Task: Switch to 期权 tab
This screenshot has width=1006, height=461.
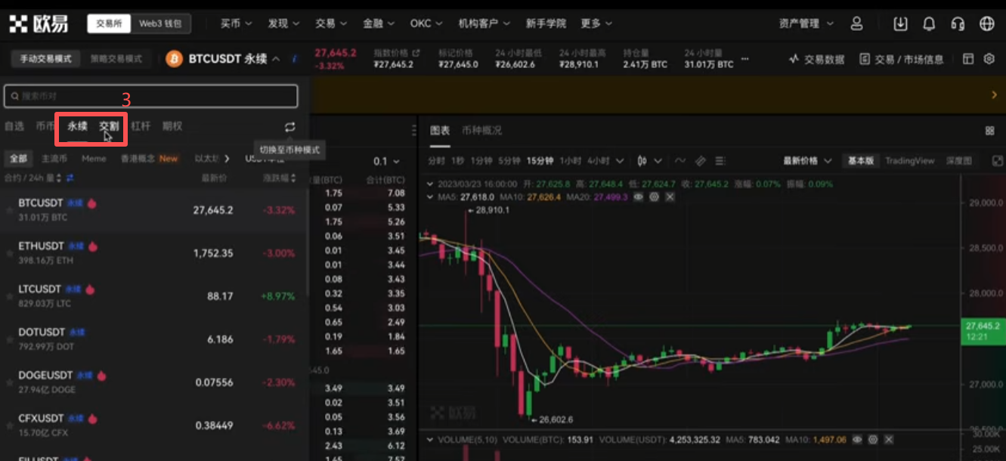Action: [172, 126]
